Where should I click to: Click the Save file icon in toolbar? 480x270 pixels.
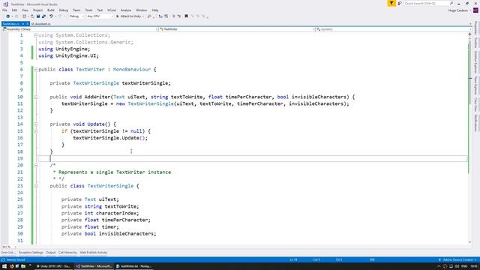[x=38, y=16]
